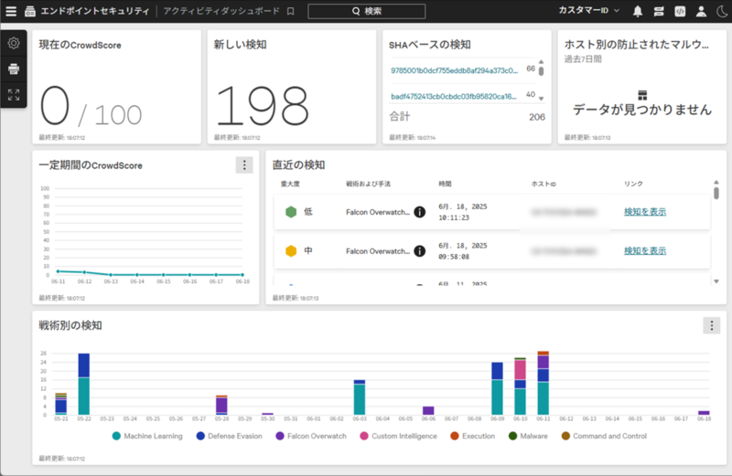732x476 pixels.
Task: Show info for the low severity detection
Action: click(420, 212)
